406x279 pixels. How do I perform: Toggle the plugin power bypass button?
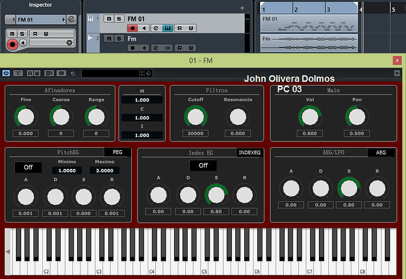pyautogui.click(x=6, y=73)
